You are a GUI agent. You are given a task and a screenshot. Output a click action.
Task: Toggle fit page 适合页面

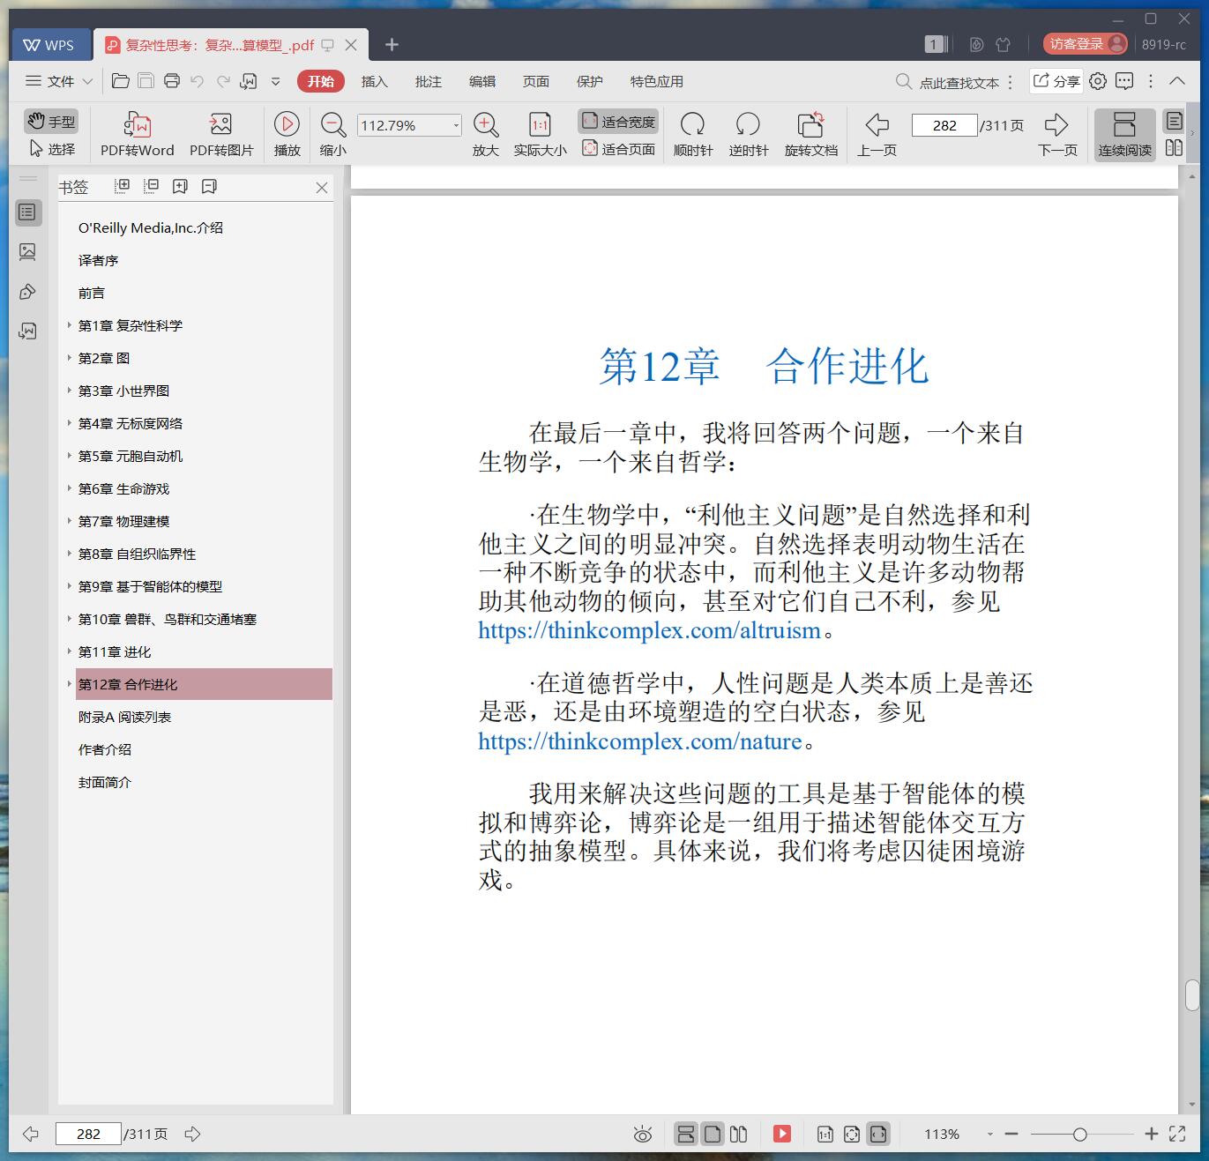pyautogui.click(x=618, y=149)
